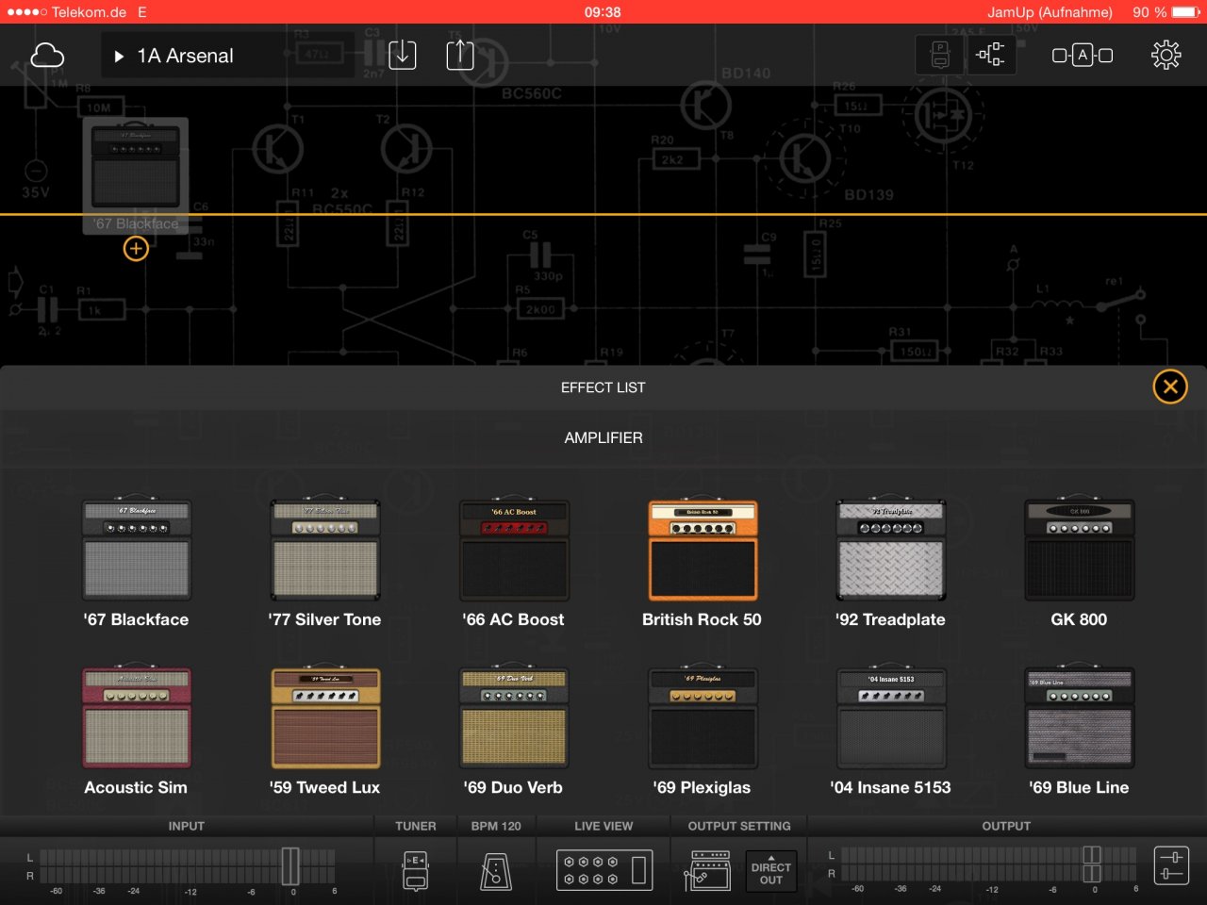
Task: Open the cloud preset sharing icon
Action: coord(47,56)
